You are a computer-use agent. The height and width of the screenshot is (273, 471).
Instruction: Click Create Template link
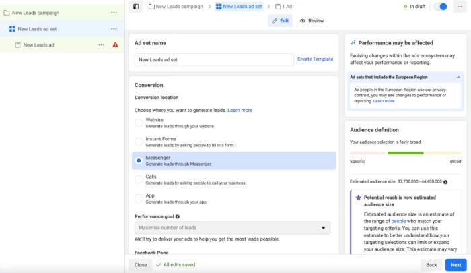[315, 59]
